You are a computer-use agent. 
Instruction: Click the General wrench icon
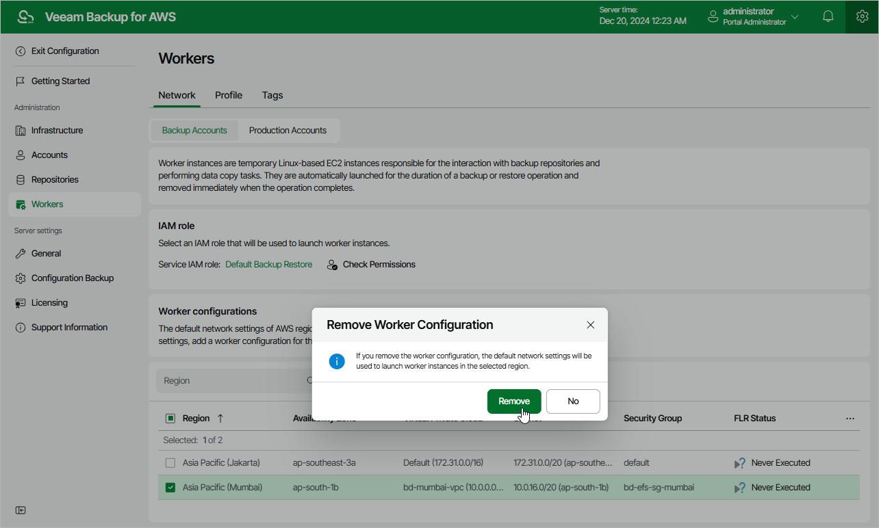[21, 254]
